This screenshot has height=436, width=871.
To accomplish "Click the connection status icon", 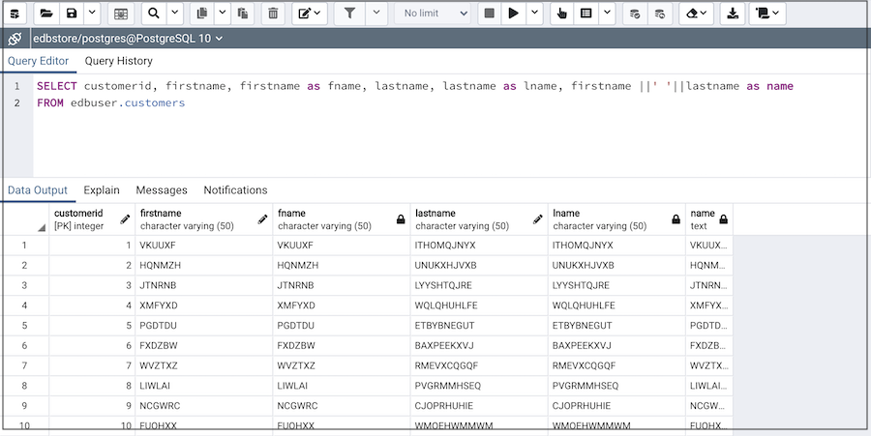I will click(15, 39).
